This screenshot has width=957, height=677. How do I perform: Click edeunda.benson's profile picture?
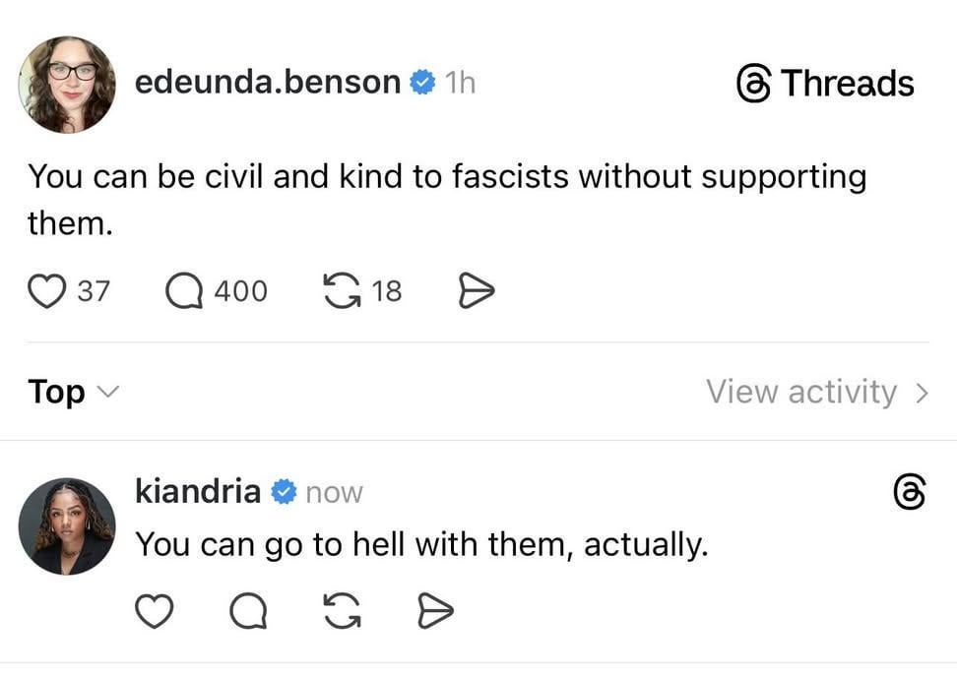click(67, 85)
